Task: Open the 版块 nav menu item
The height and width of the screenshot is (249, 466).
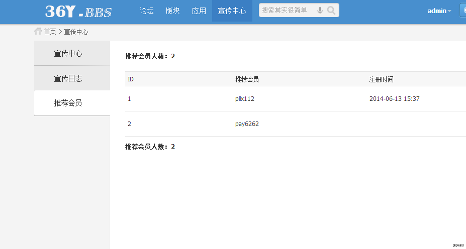Action: pyautogui.click(x=172, y=11)
